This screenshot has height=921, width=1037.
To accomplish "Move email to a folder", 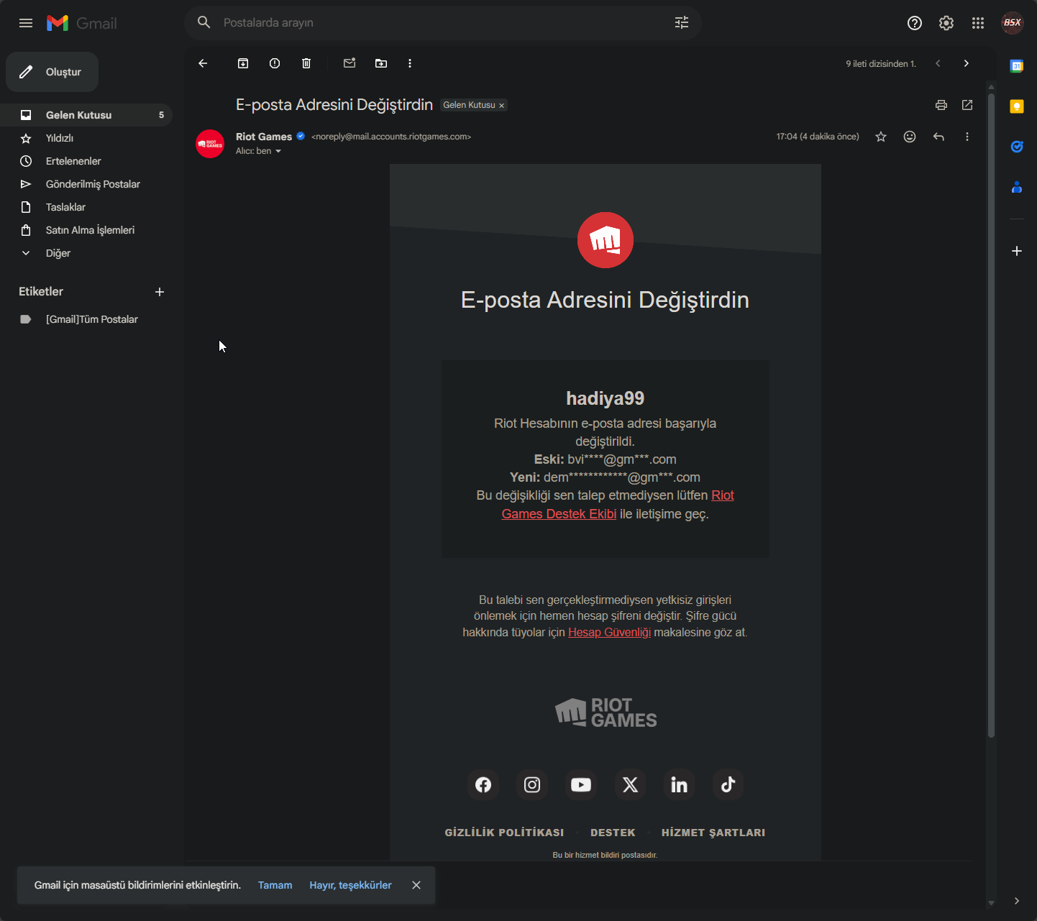I will point(381,63).
